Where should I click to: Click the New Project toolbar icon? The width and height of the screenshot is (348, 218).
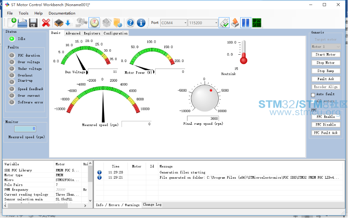pos(12,23)
